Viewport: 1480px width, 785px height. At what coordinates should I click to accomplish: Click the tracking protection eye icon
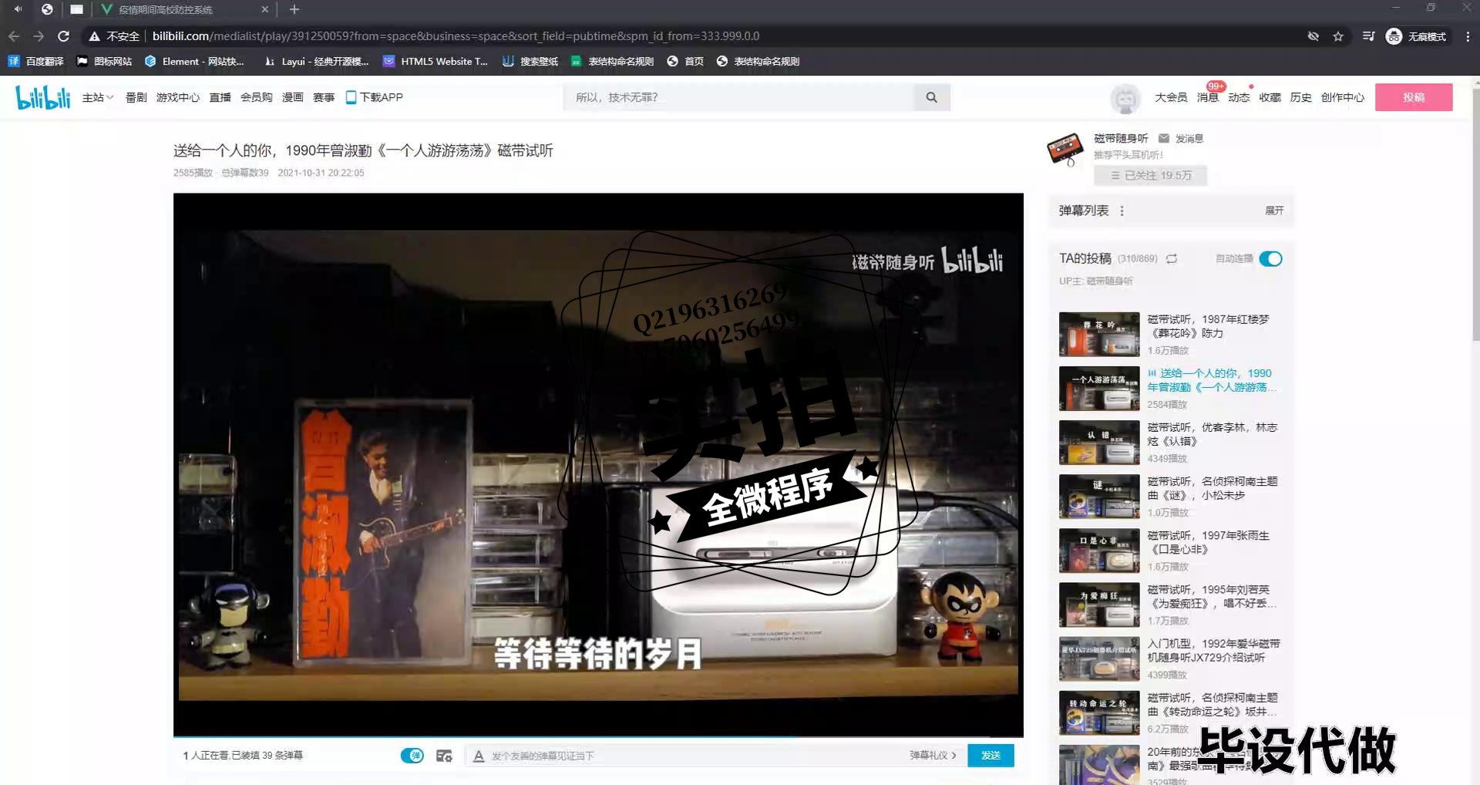tap(1313, 36)
